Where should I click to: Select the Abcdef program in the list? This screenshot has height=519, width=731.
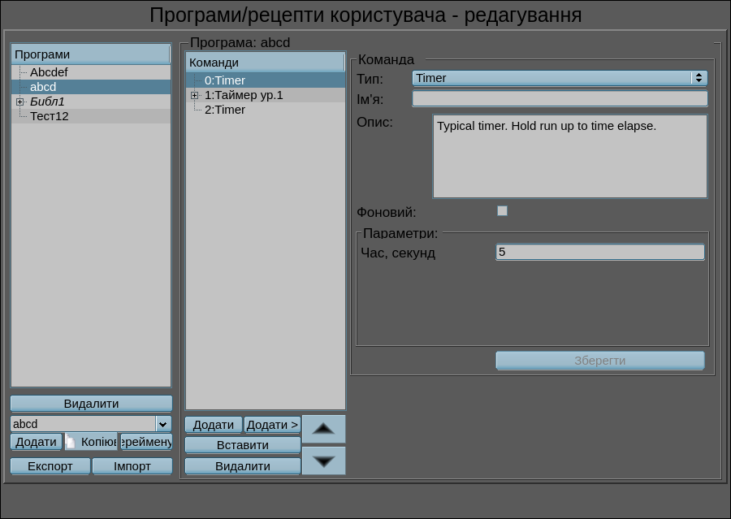[49, 72]
